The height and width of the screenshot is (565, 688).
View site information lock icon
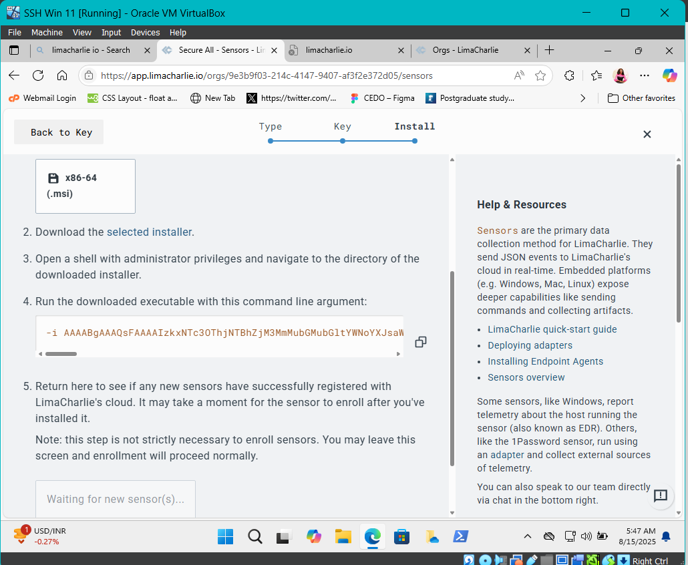point(89,75)
